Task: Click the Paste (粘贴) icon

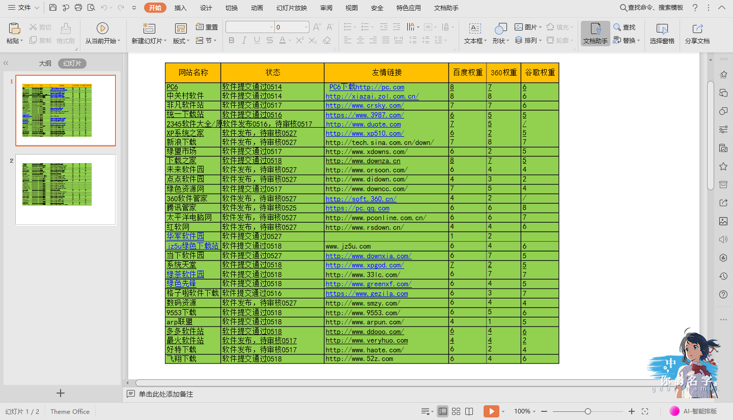Action: pyautogui.click(x=14, y=28)
